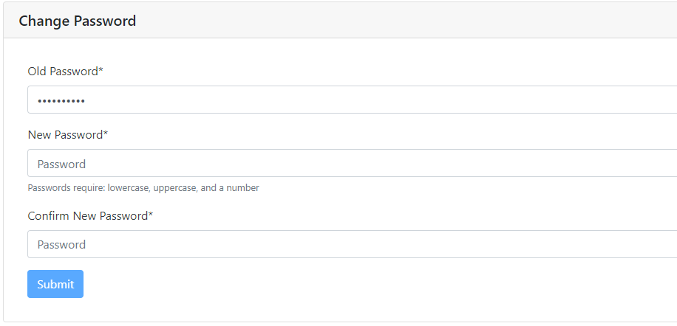This screenshot has width=677, height=326.
Task: Click the word "number" in password hint
Action: [x=244, y=188]
